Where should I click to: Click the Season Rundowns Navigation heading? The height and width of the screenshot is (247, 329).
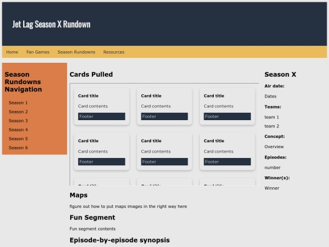click(x=23, y=82)
